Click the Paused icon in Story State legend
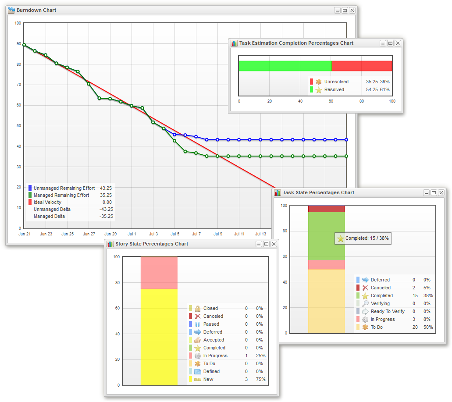This screenshot has width=452, height=402. click(x=197, y=324)
